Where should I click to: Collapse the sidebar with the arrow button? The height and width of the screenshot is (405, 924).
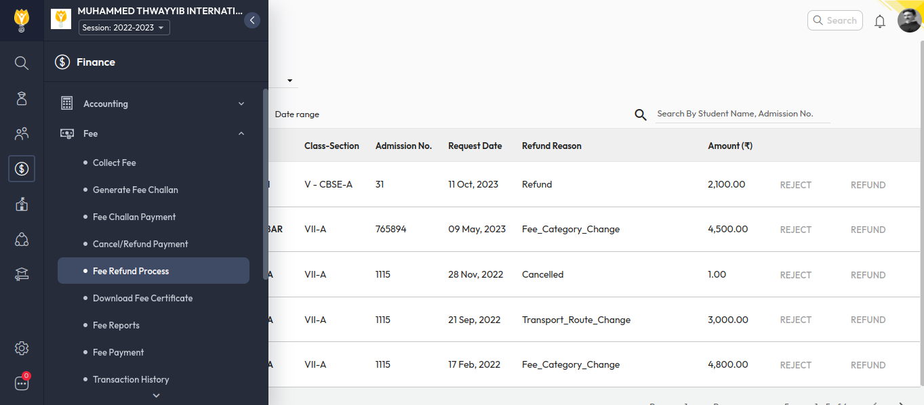click(252, 20)
